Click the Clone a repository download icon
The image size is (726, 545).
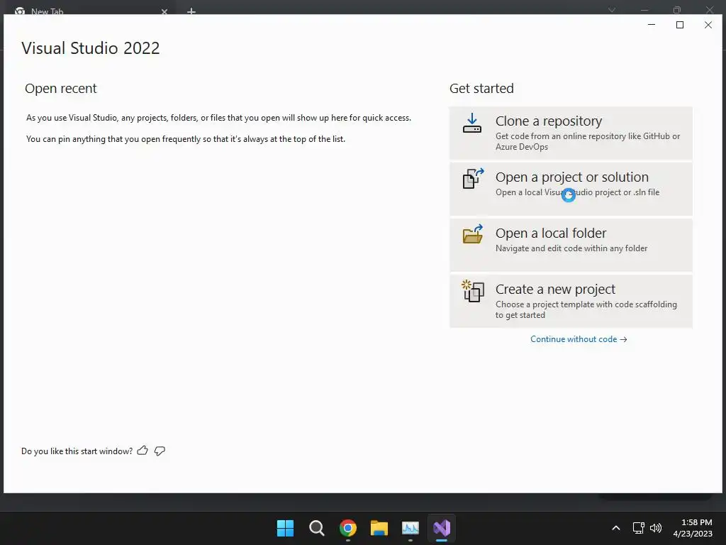coord(472,123)
